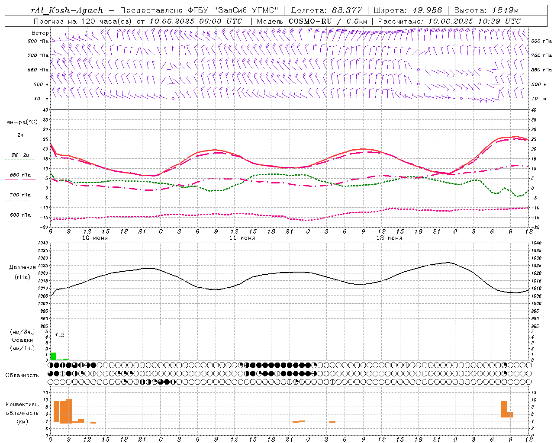Select the Высота: 1849м field

486,10
